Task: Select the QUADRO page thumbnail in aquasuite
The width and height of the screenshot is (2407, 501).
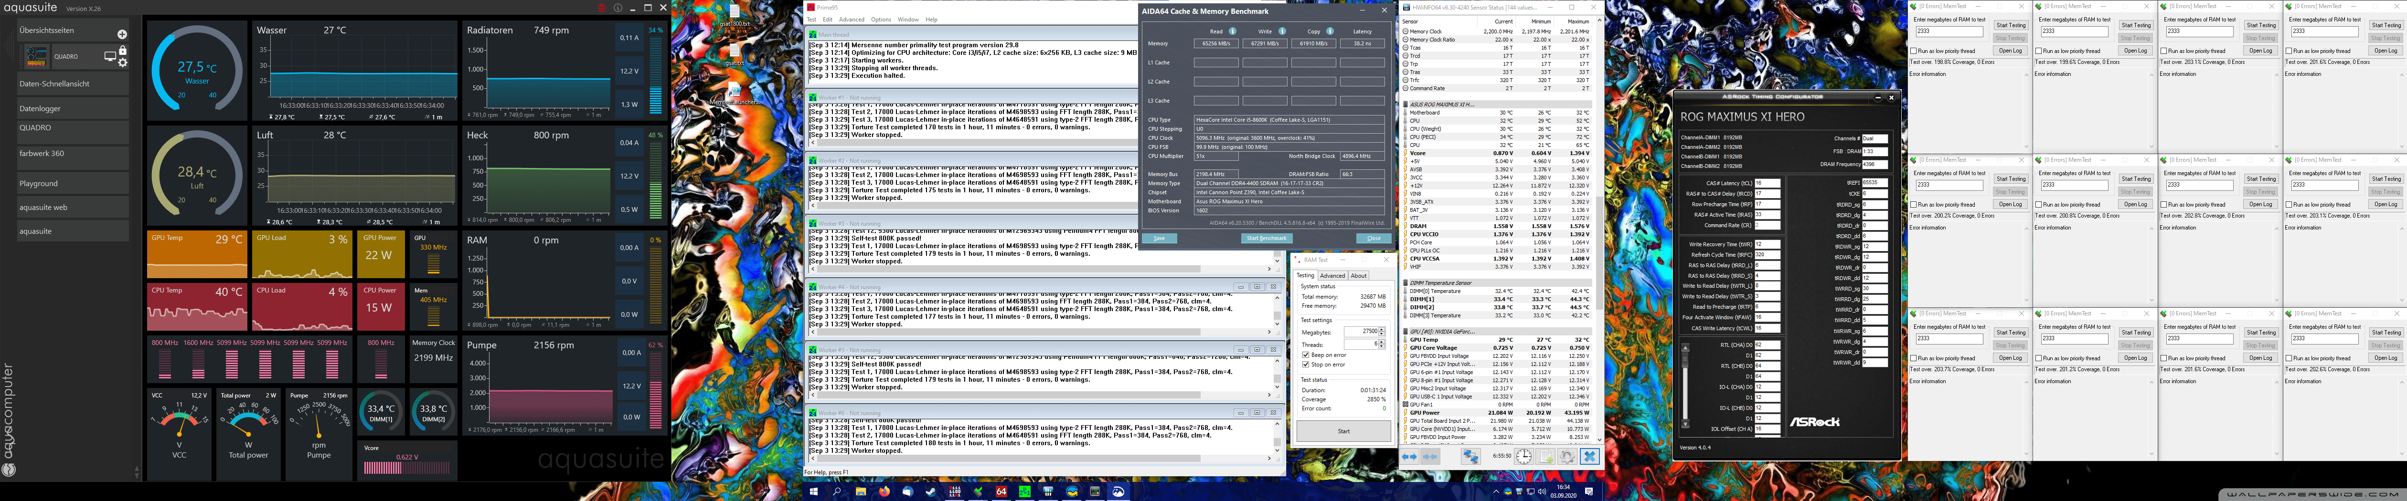Action: (36, 57)
